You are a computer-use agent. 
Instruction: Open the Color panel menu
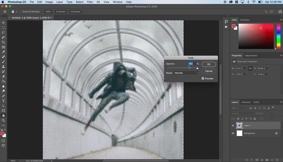click(281, 20)
